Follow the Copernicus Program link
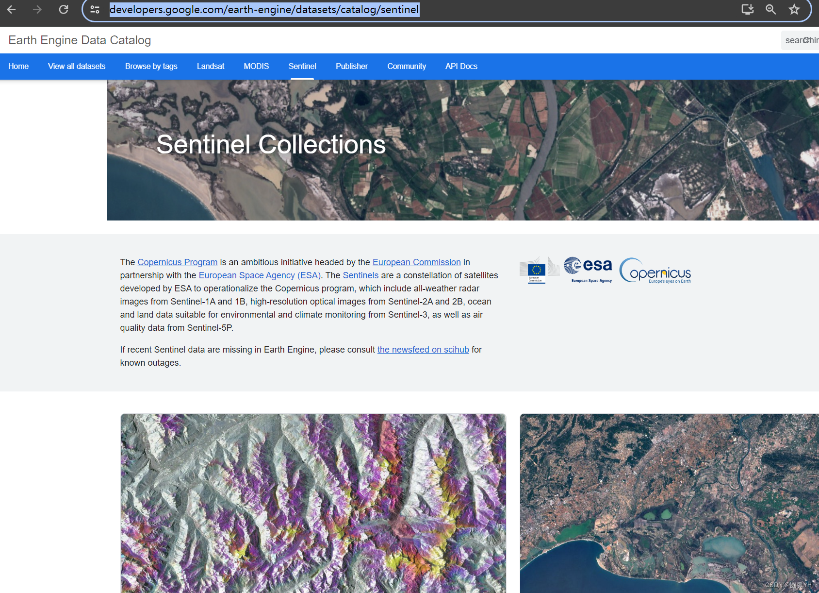 (x=178, y=262)
